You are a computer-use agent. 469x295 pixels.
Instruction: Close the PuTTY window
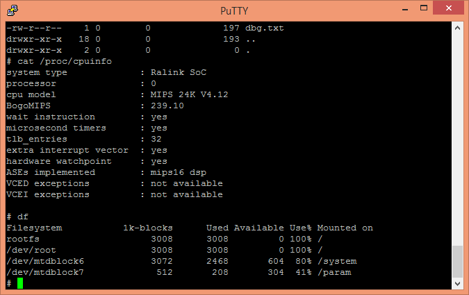click(449, 8)
